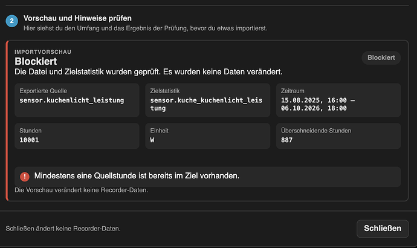The width and height of the screenshot is (417, 248).
Task: Click the Überschneidende Stunden 887 card
Action: pos(338,135)
